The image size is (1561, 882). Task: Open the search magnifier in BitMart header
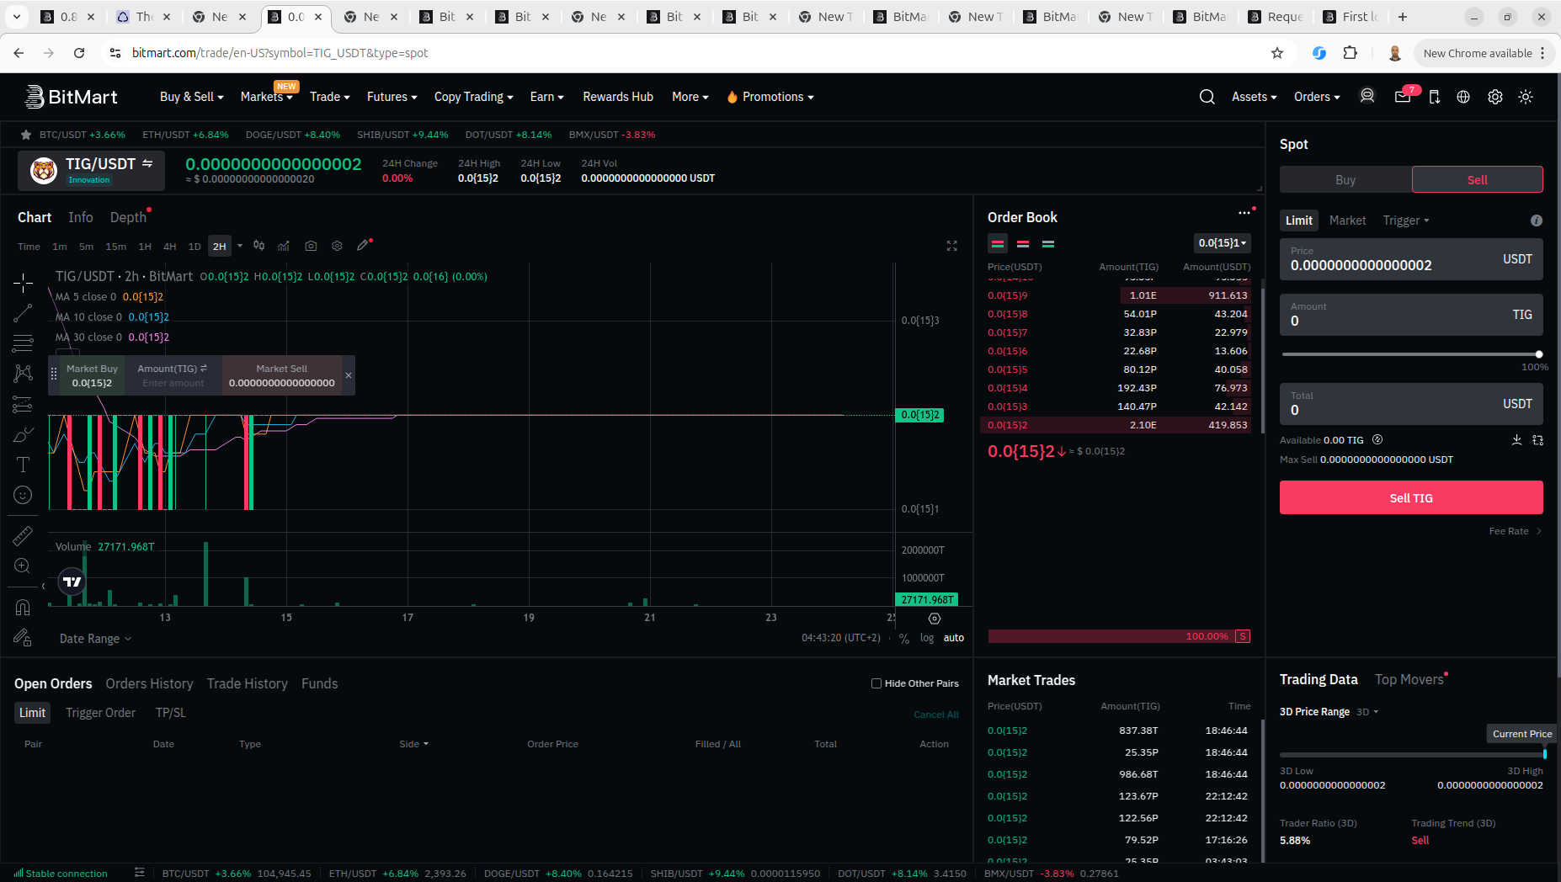tap(1207, 97)
